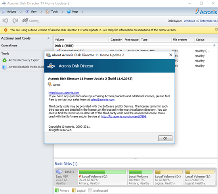
Task: Click the Redo arrow icon
Action: (15, 21)
